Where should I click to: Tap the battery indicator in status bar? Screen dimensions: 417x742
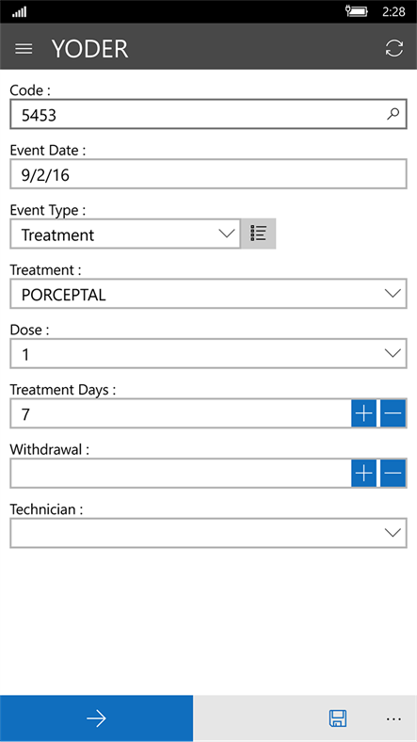click(x=357, y=11)
